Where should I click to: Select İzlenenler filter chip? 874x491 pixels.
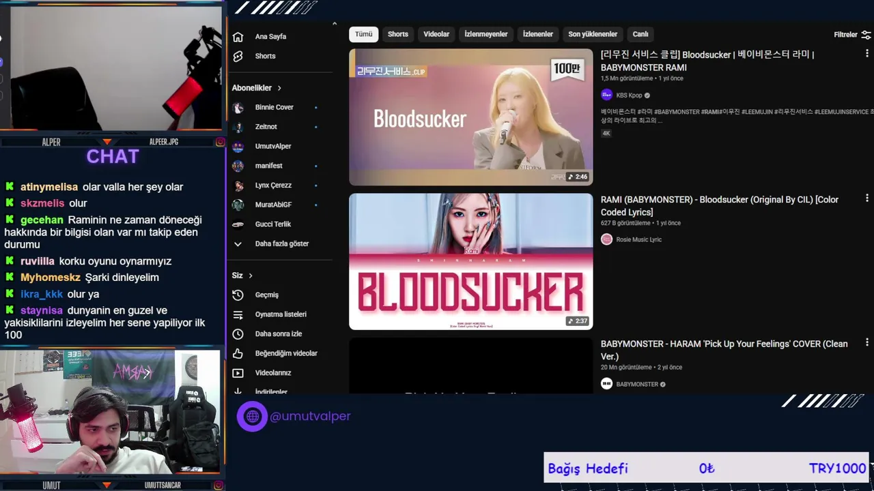(538, 34)
